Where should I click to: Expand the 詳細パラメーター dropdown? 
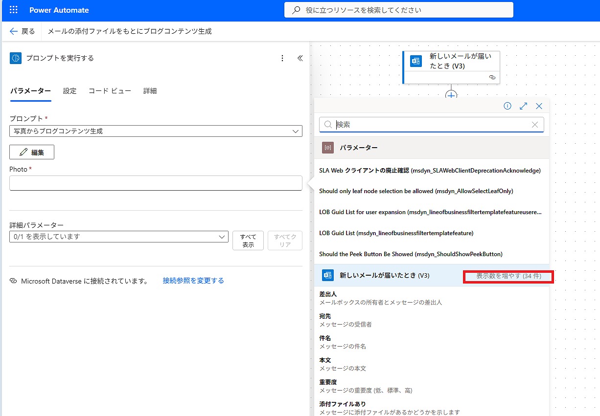118,237
